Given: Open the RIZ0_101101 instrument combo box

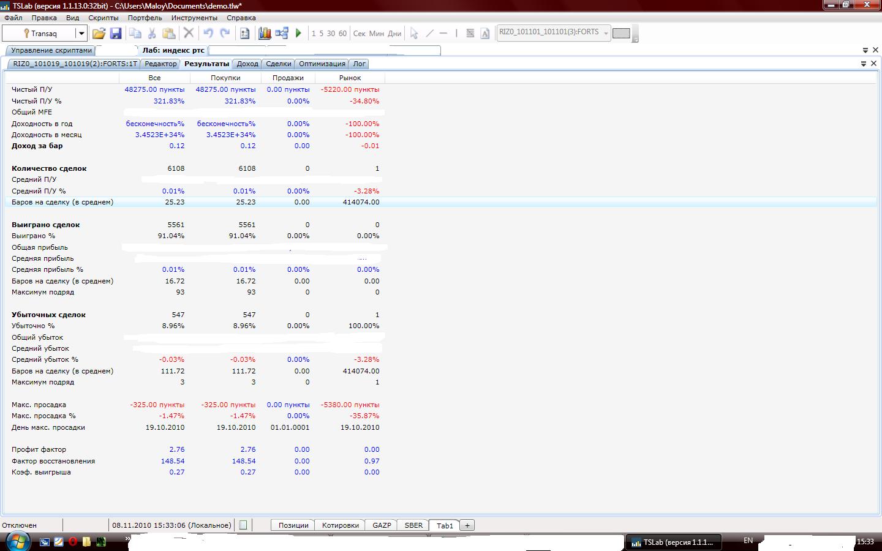Looking at the screenshot, I should pos(553,32).
